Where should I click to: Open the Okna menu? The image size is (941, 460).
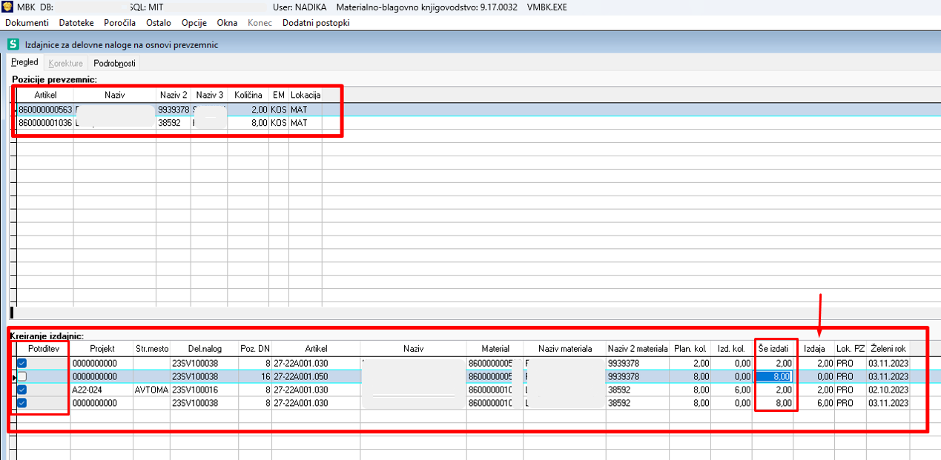pyautogui.click(x=227, y=23)
